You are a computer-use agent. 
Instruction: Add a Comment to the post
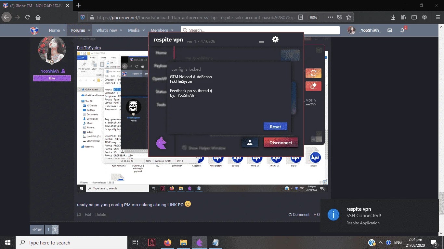[299, 214]
